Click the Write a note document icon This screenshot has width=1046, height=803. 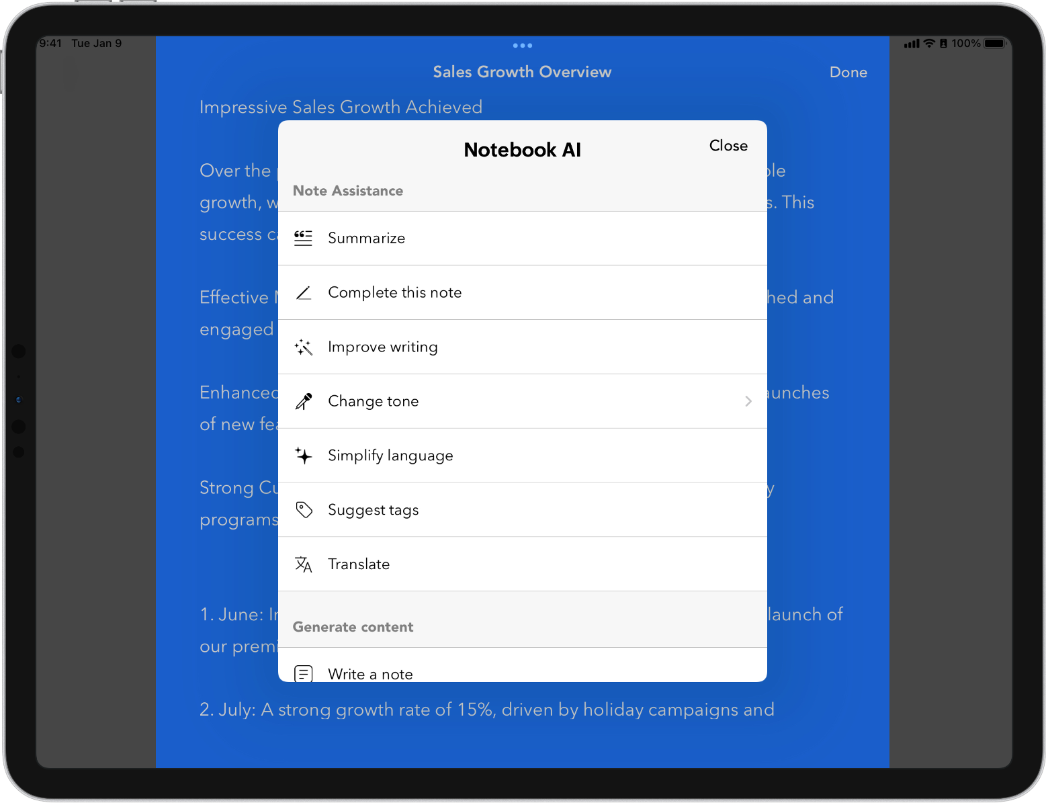coord(304,673)
